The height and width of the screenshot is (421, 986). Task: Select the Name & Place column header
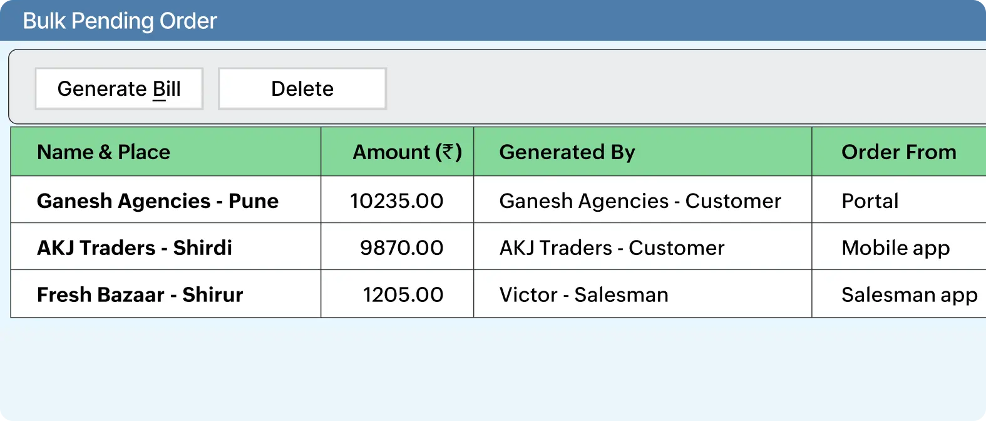point(103,152)
